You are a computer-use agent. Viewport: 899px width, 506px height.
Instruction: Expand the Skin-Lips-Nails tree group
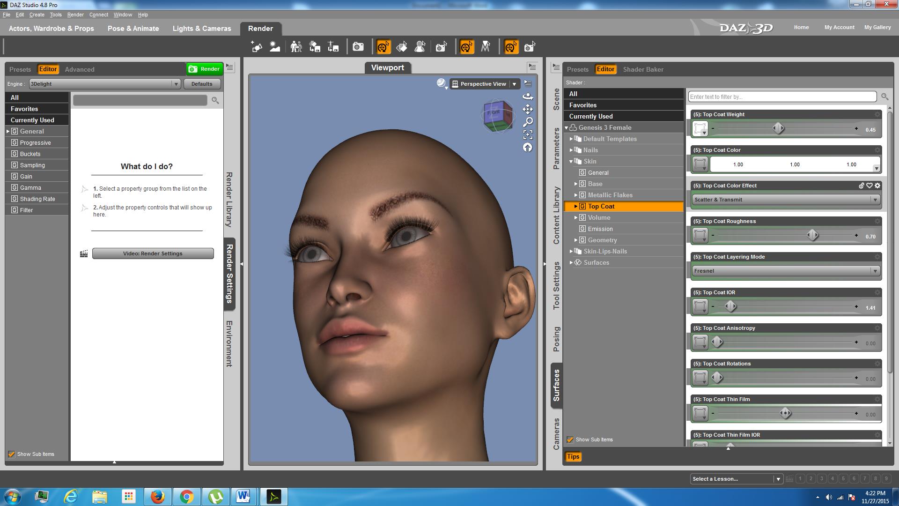pos(571,251)
